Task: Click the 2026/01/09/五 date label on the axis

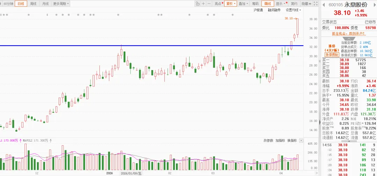Action: (131, 173)
